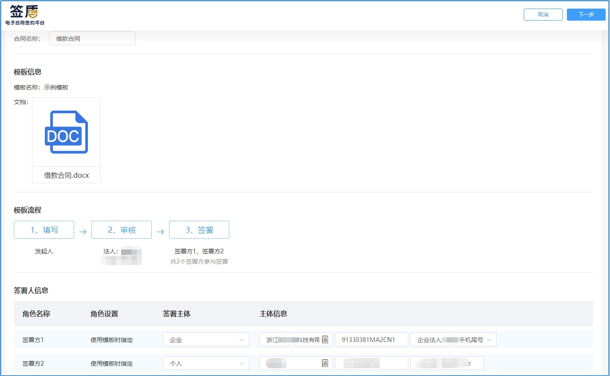
Task: Click 使用模板时指定 in the 签署方1 row
Action: coord(112,340)
